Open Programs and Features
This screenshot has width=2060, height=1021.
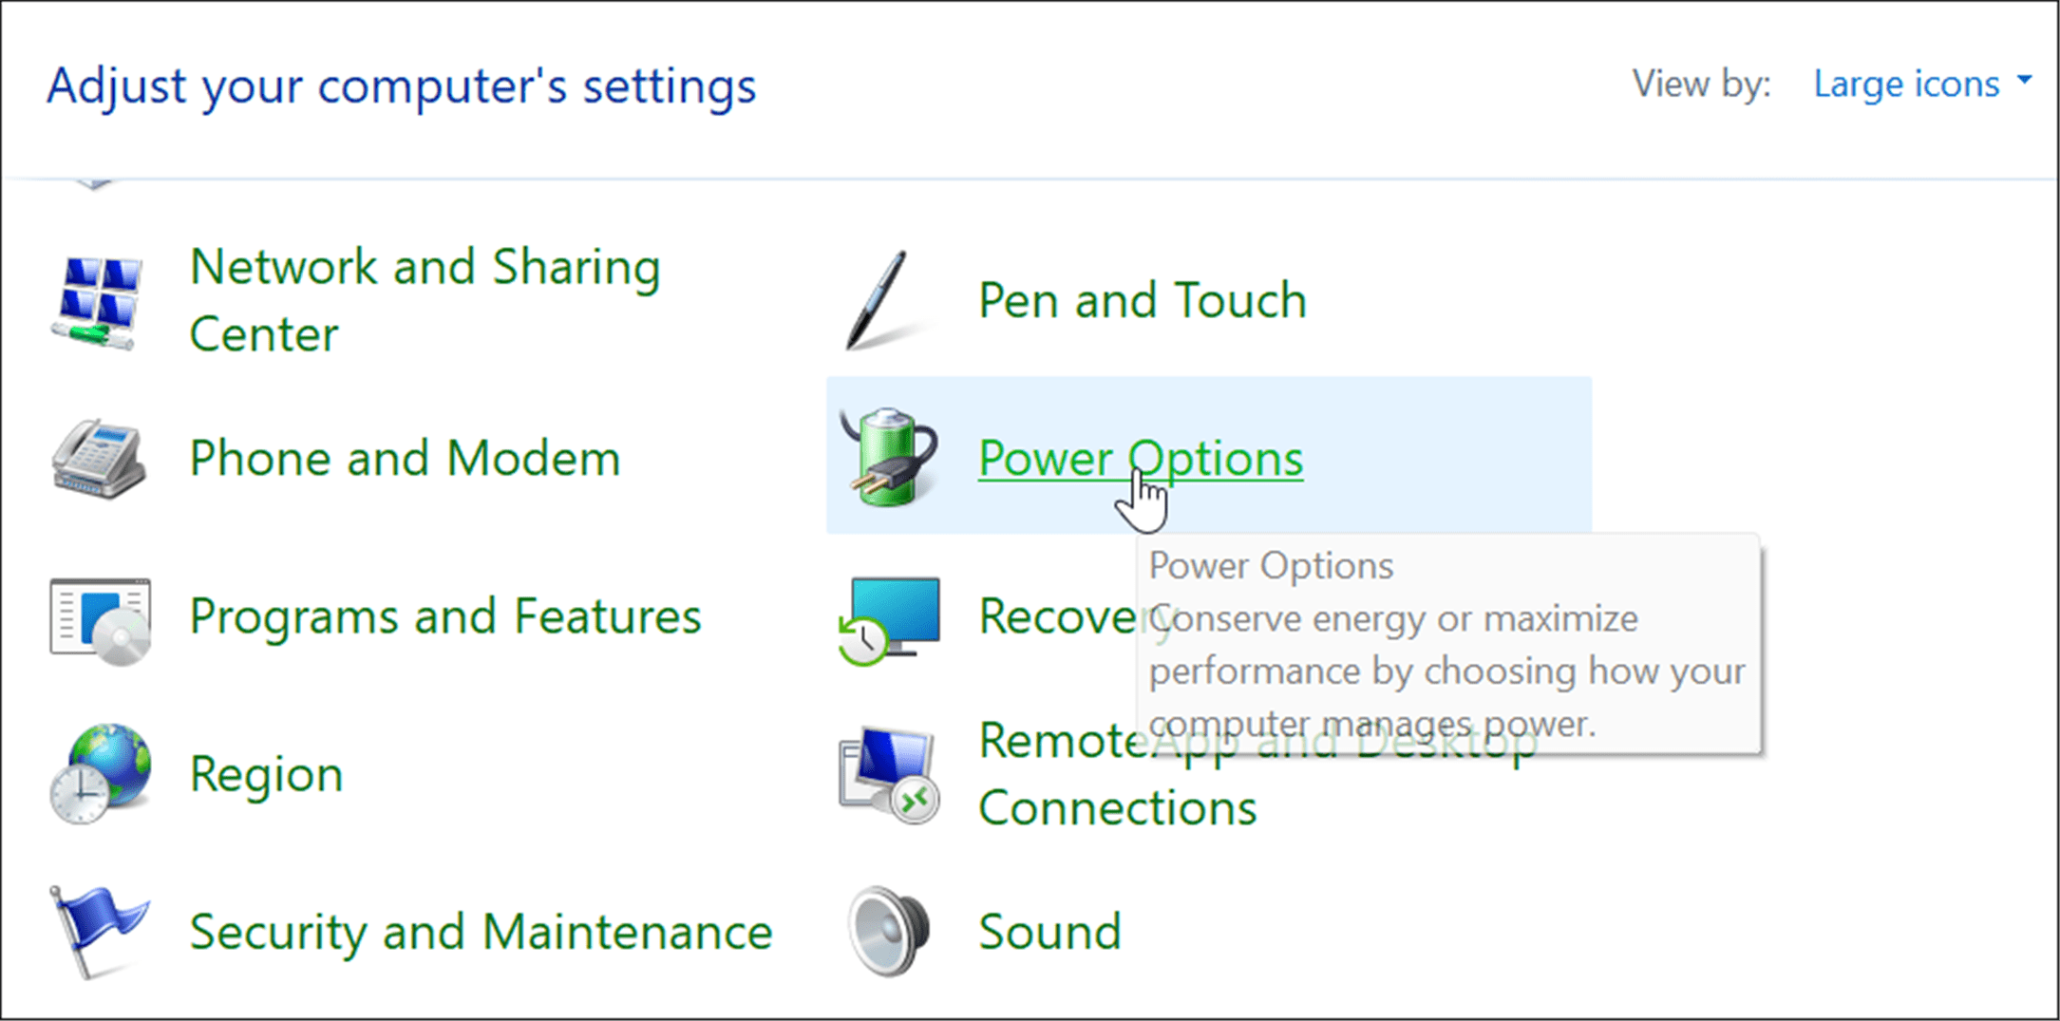click(445, 615)
